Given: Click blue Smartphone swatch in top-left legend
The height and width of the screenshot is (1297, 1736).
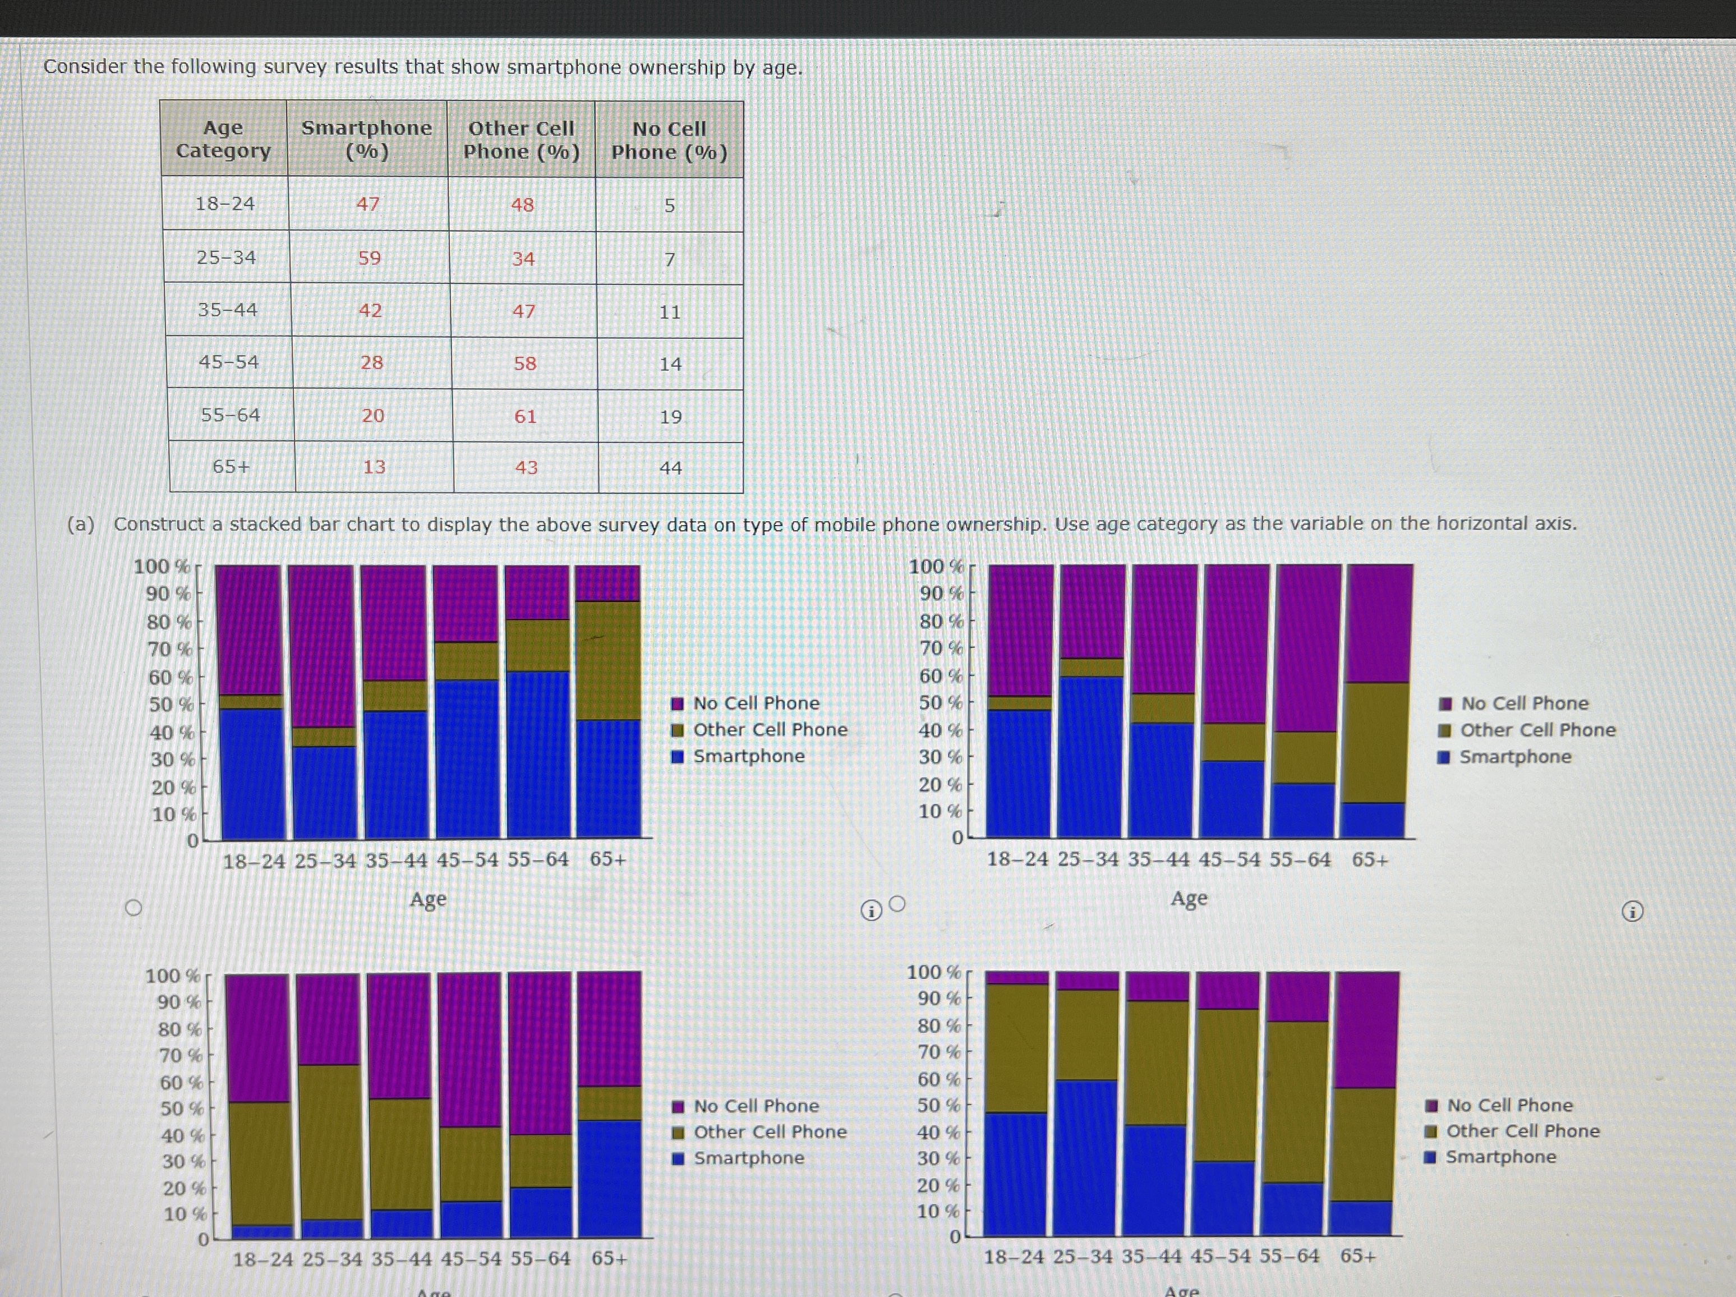Looking at the screenshot, I should (677, 757).
